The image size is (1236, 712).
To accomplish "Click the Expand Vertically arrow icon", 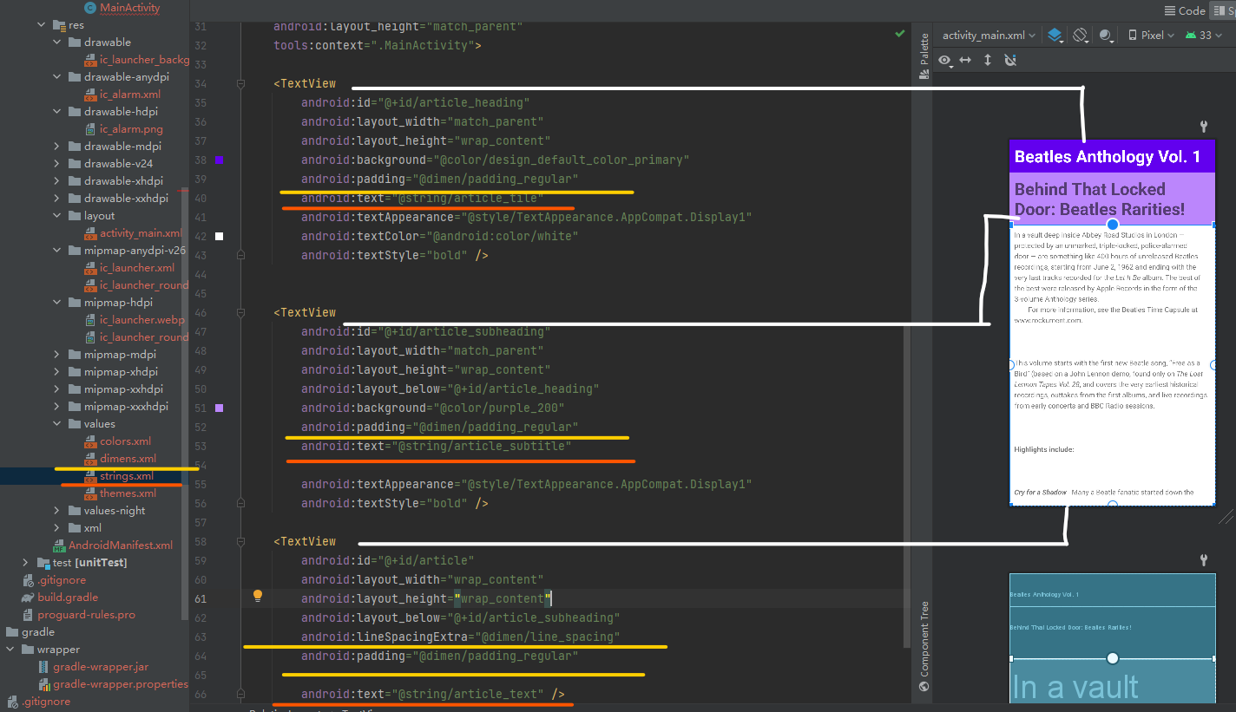I will point(988,61).
